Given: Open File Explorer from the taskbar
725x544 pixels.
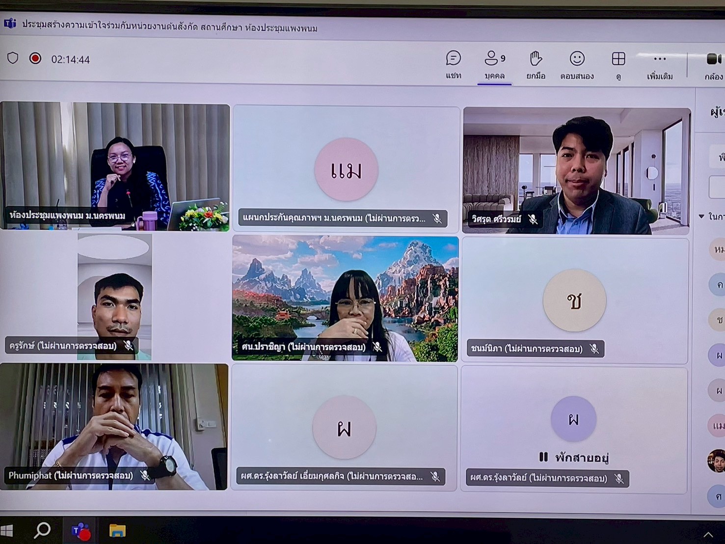Looking at the screenshot, I should [x=117, y=531].
